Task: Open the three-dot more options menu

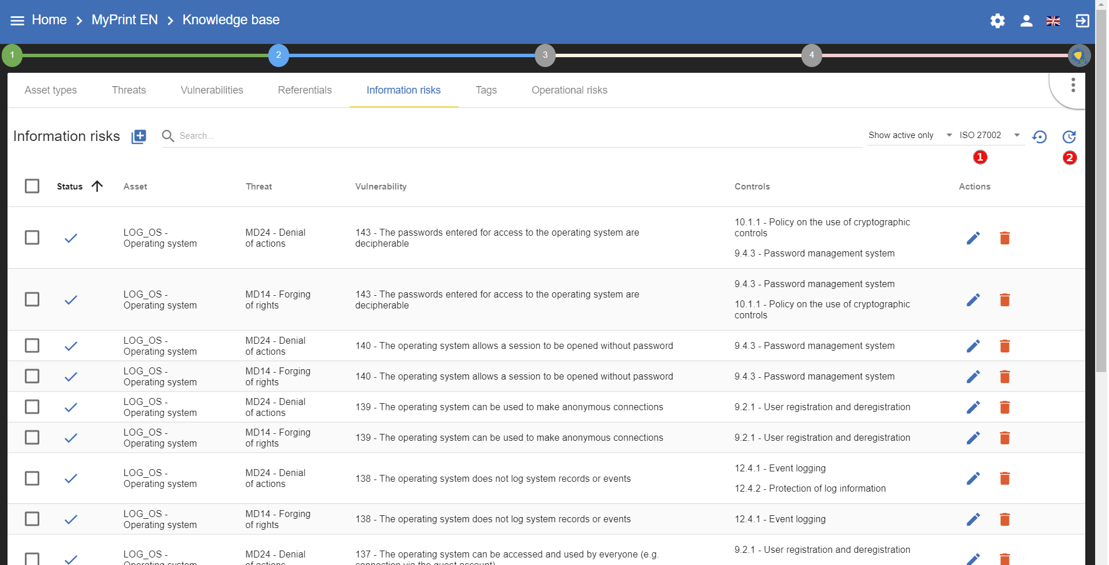Action: (x=1073, y=86)
